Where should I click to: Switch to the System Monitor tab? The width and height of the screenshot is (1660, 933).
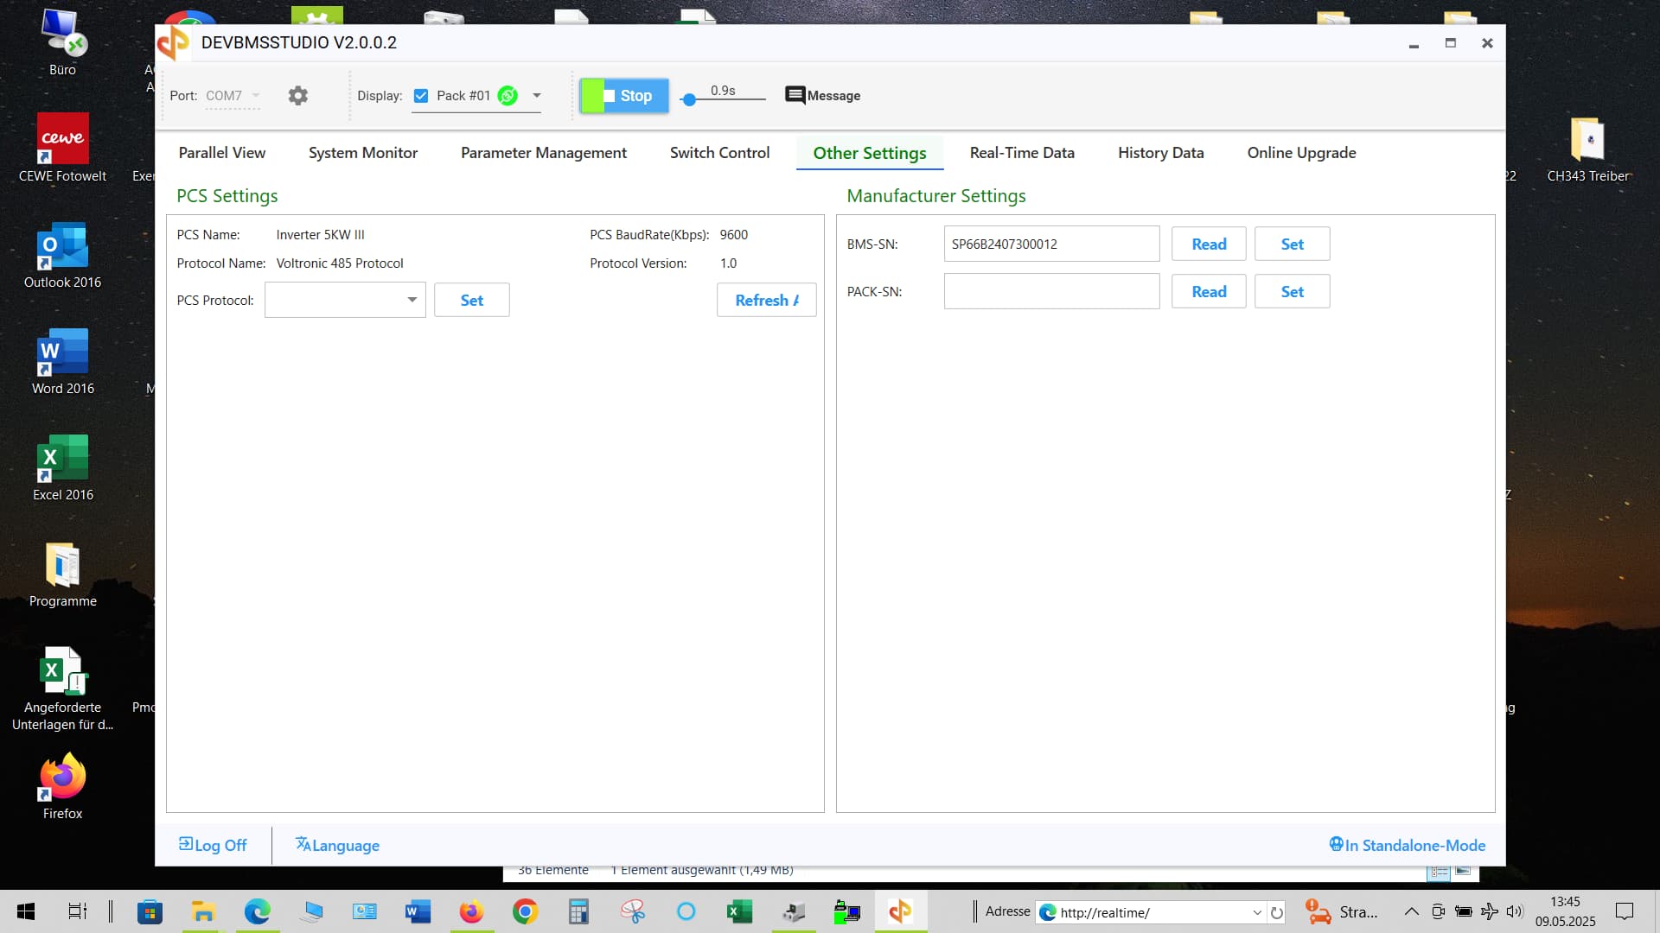363,153
